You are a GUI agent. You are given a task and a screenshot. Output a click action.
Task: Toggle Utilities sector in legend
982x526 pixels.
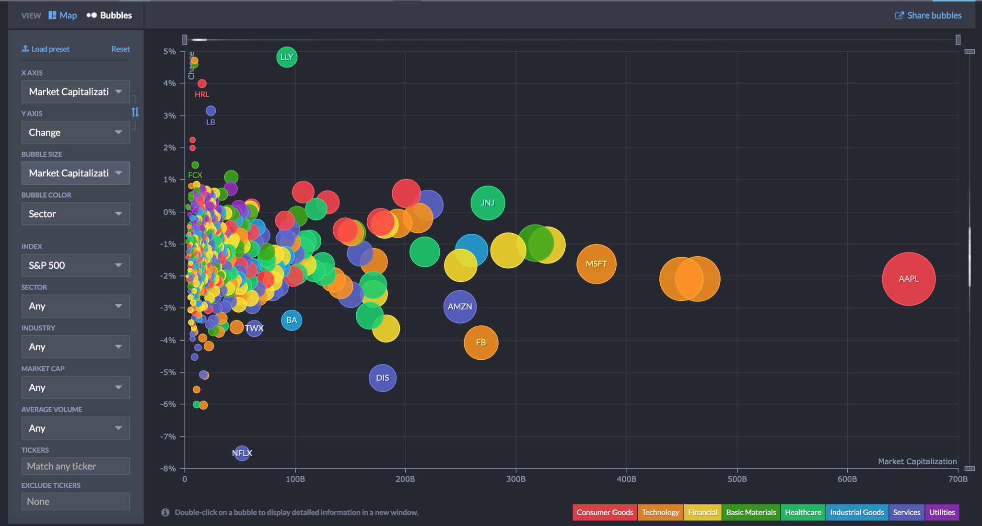[942, 512]
